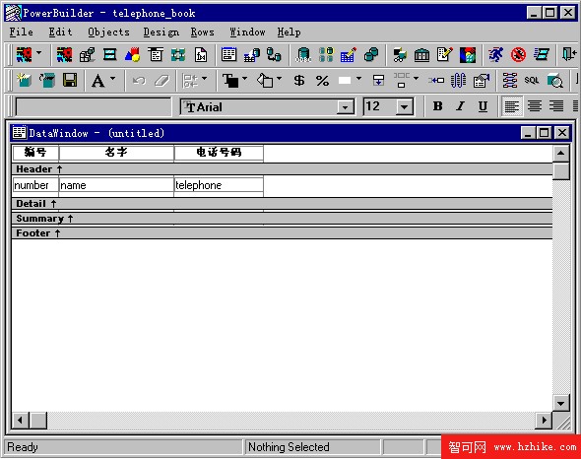Click the Properties icon beside SQL group

482,80
